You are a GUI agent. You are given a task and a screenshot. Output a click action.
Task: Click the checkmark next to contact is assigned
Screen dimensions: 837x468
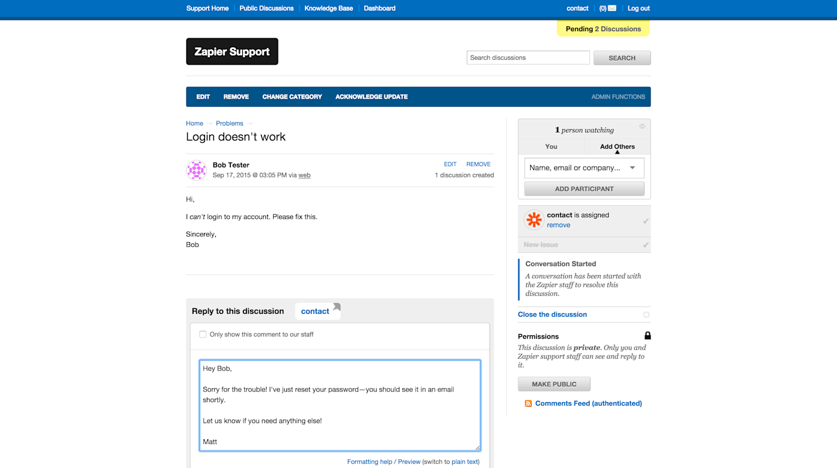pyautogui.click(x=646, y=221)
